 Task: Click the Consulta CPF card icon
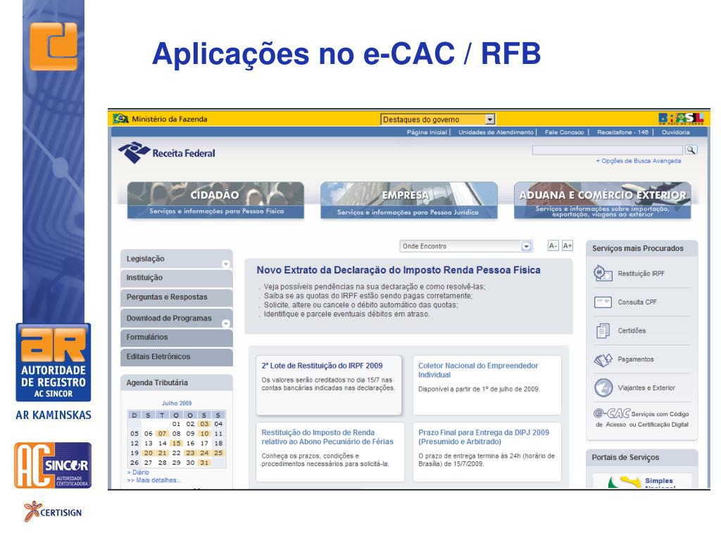point(603,302)
